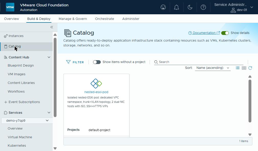258x151 pixels.
Task: Click the funnel filter icon
Action: (68, 62)
